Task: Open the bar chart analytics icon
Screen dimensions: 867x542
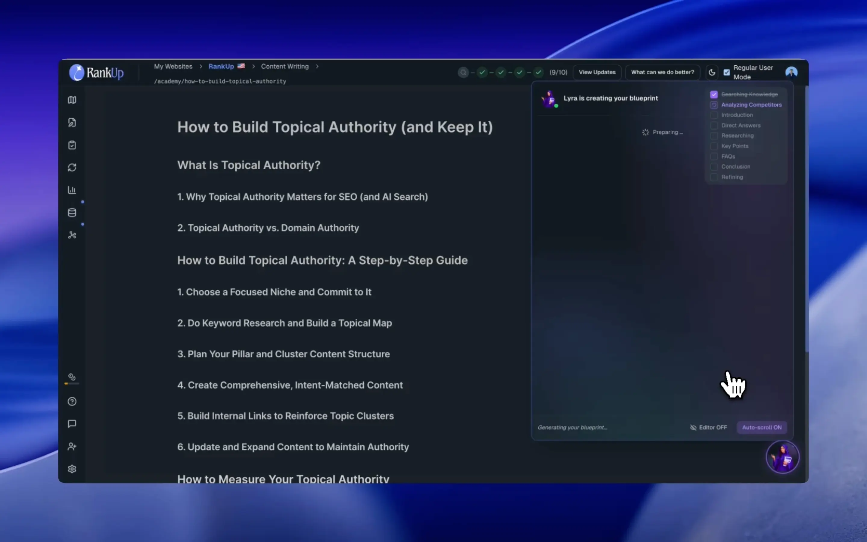Action: [72, 190]
